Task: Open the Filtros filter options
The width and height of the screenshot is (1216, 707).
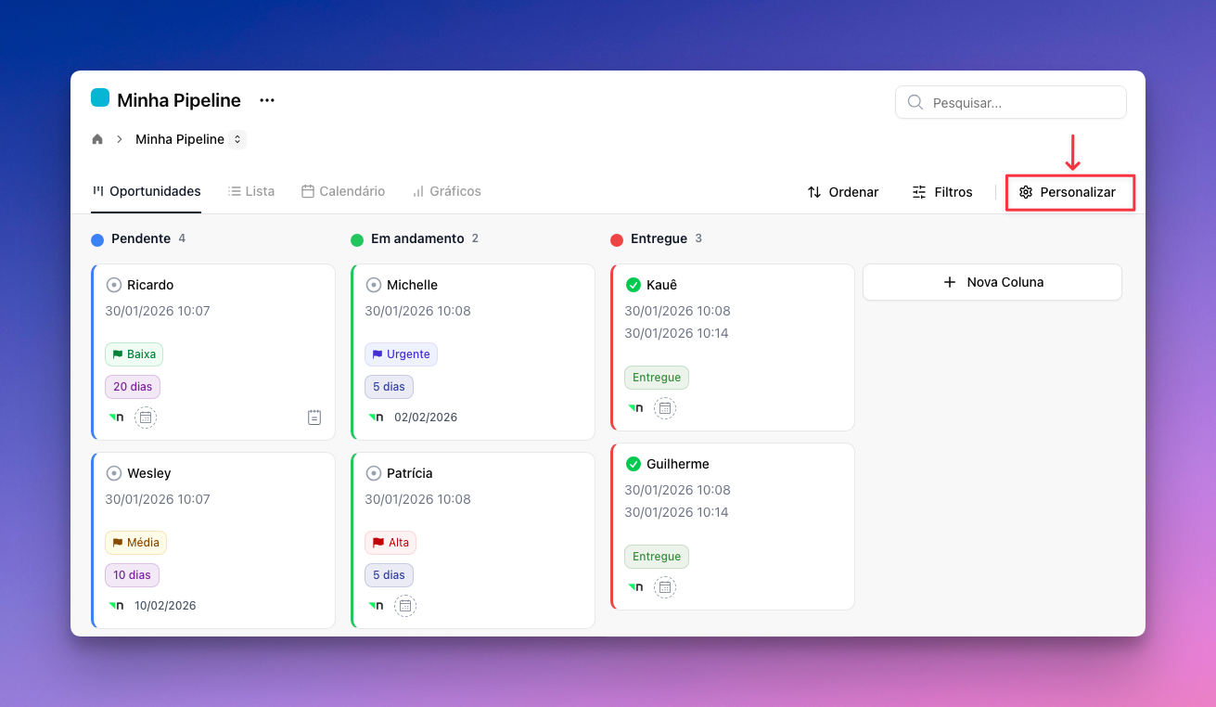Action: [x=942, y=192]
